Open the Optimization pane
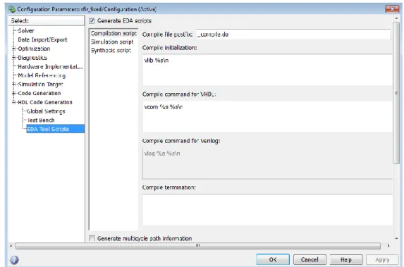The width and height of the screenshot is (404, 267). pyautogui.click(x=34, y=49)
